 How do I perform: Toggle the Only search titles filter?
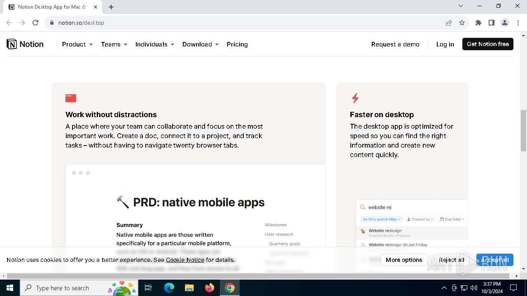click(382, 219)
